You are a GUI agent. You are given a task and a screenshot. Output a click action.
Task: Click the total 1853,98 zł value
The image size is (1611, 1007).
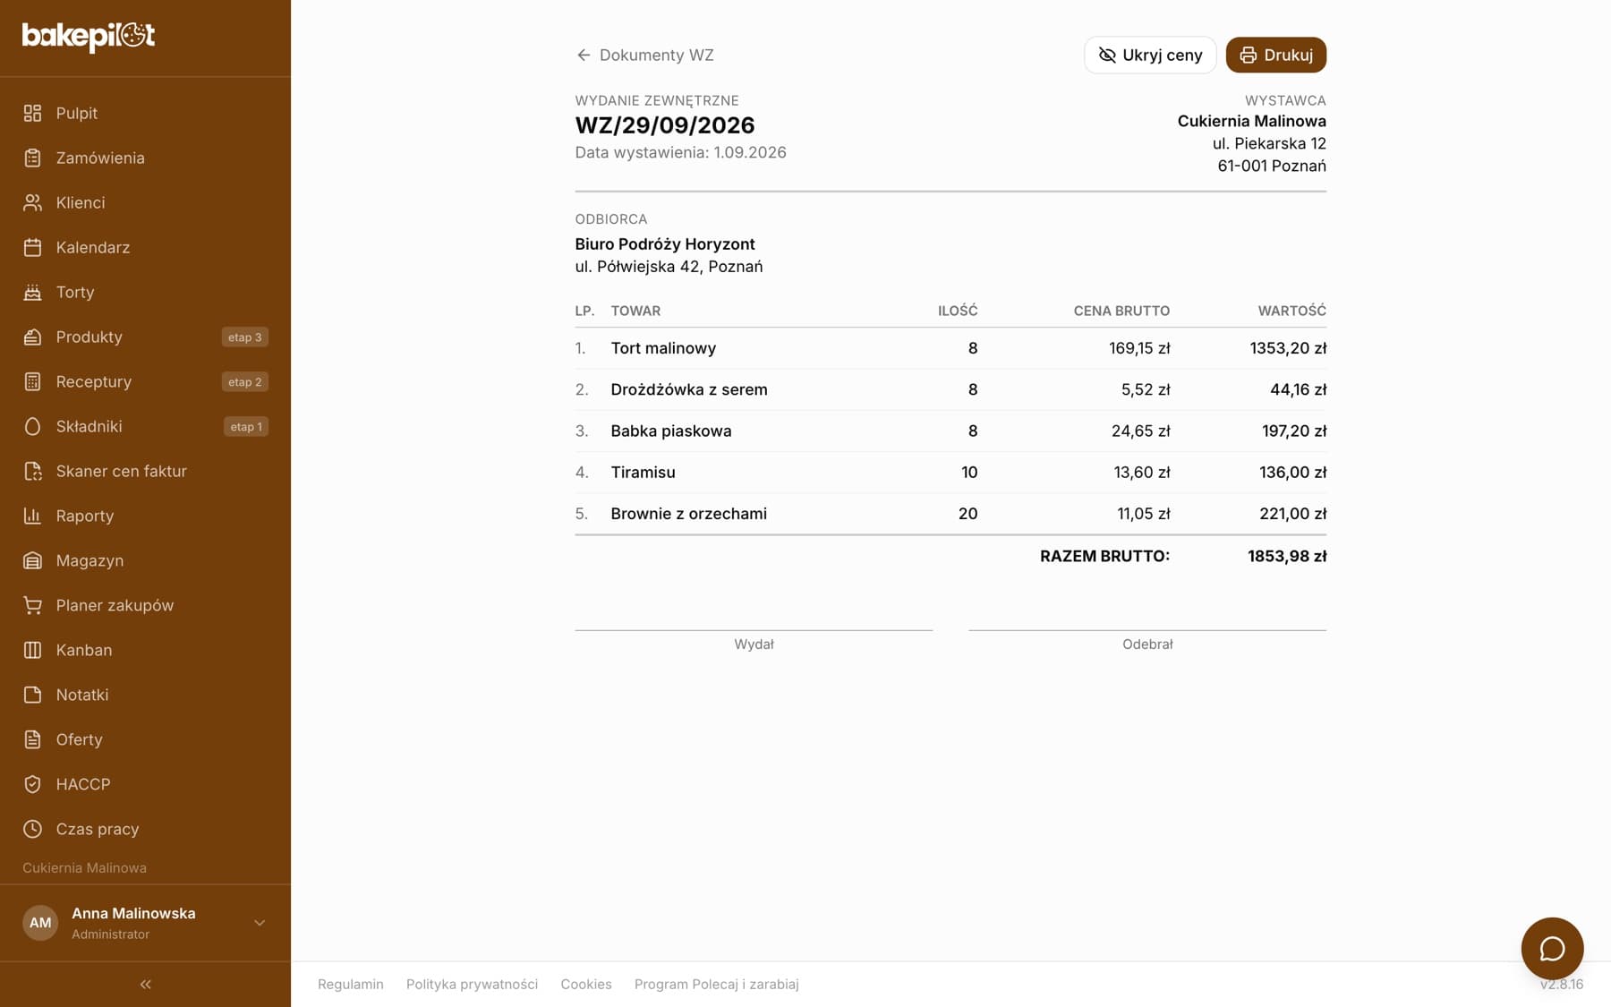point(1287,556)
